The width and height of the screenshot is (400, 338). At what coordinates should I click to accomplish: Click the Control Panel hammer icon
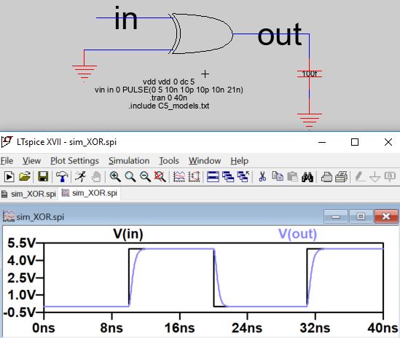click(x=62, y=176)
